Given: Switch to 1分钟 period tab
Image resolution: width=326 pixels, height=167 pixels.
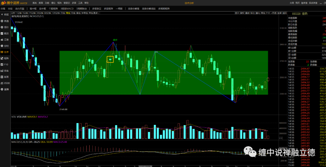Looking at the screenshot, I should click(19, 13).
